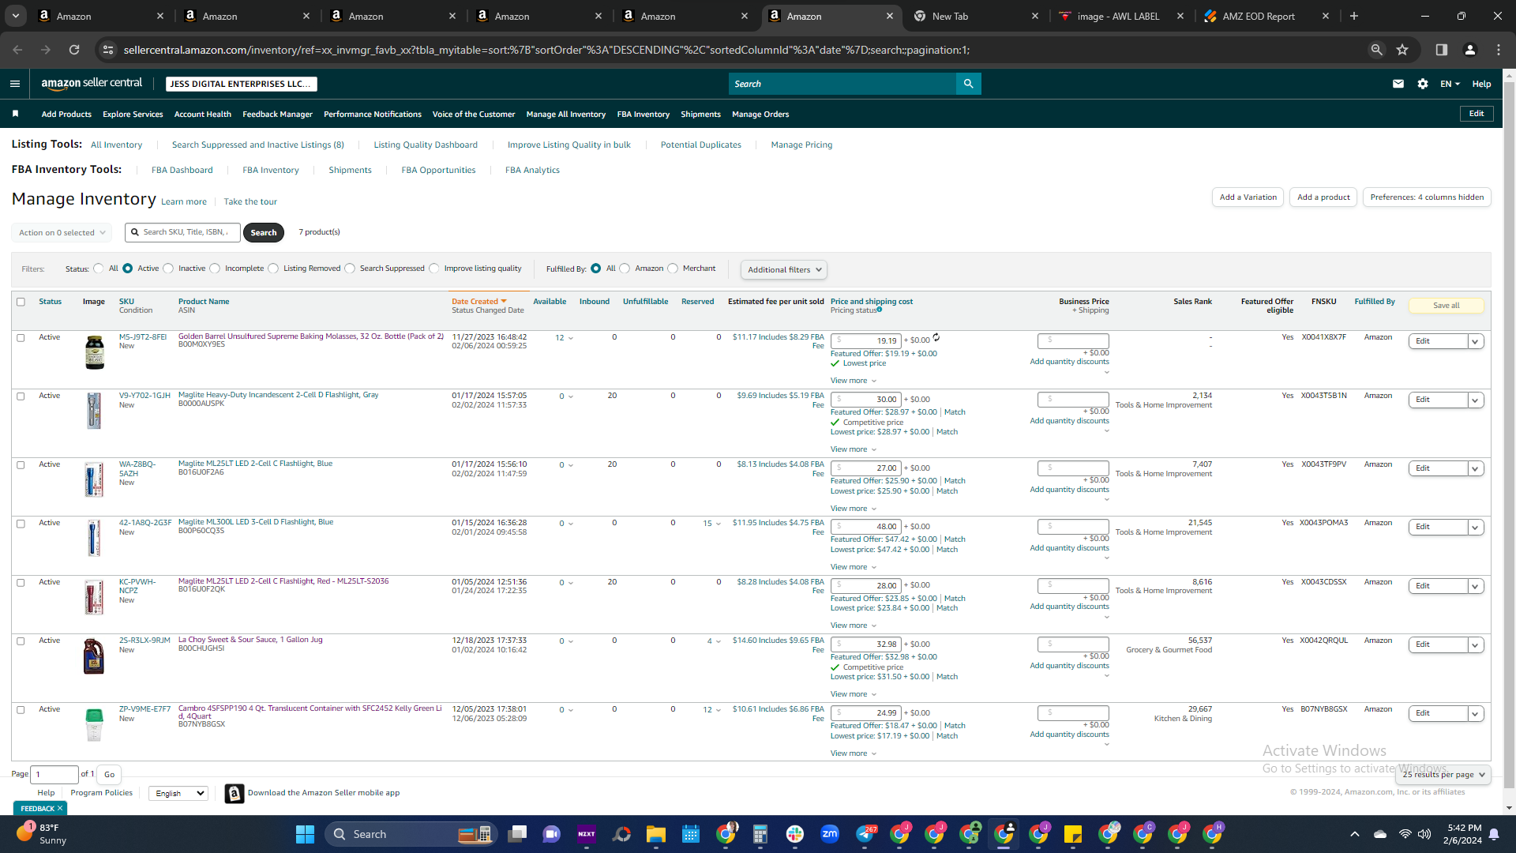Viewport: 1516px width, 853px height.
Task: Click the browser zoom magnifier icon
Action: [1376, 50]
